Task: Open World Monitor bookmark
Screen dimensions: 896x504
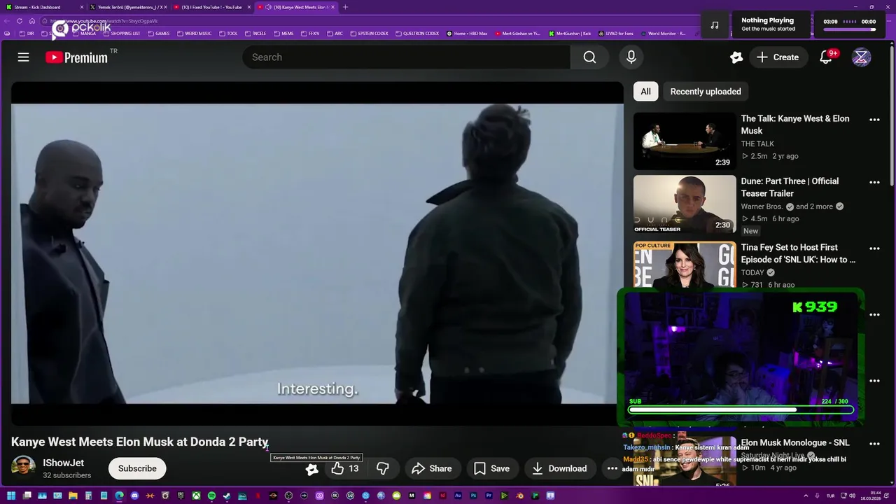Action: click(663, 34)
